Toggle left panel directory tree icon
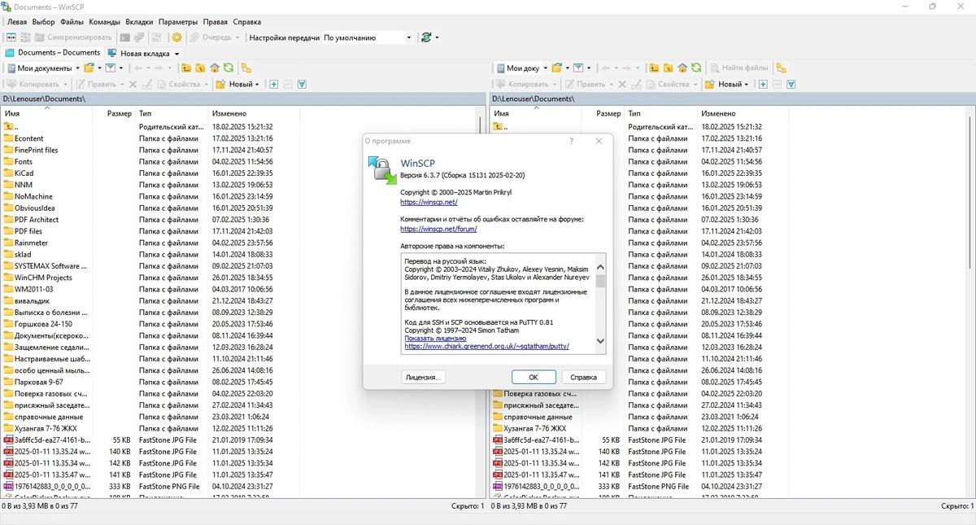Image resolution: width=976 pixels, height=525 pixels. (x=246, y=68)
